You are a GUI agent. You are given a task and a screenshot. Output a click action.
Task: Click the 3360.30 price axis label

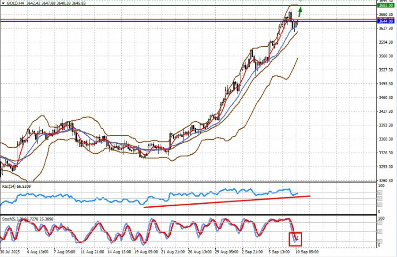pos(386,139)
